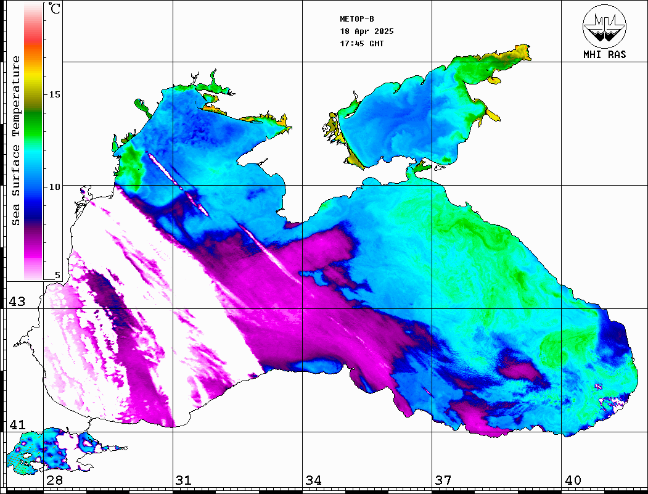Click the '18 Apr 2025' date text
This screenshot has height=494, width=648.
pyautogui.click(x=367, y=31)
